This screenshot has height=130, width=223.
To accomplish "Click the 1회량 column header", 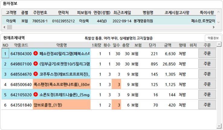I will coord(96,45).
